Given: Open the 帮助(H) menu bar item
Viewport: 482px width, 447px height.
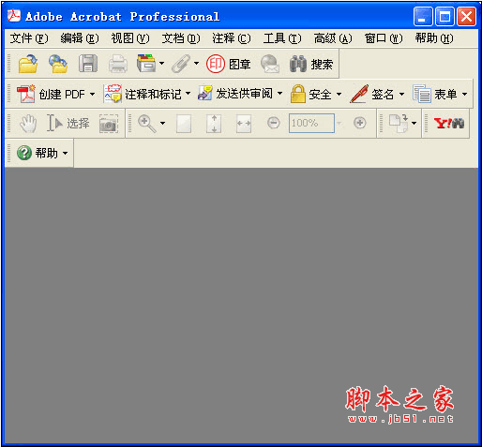Looking at the screenshot, I should (434, 38).
